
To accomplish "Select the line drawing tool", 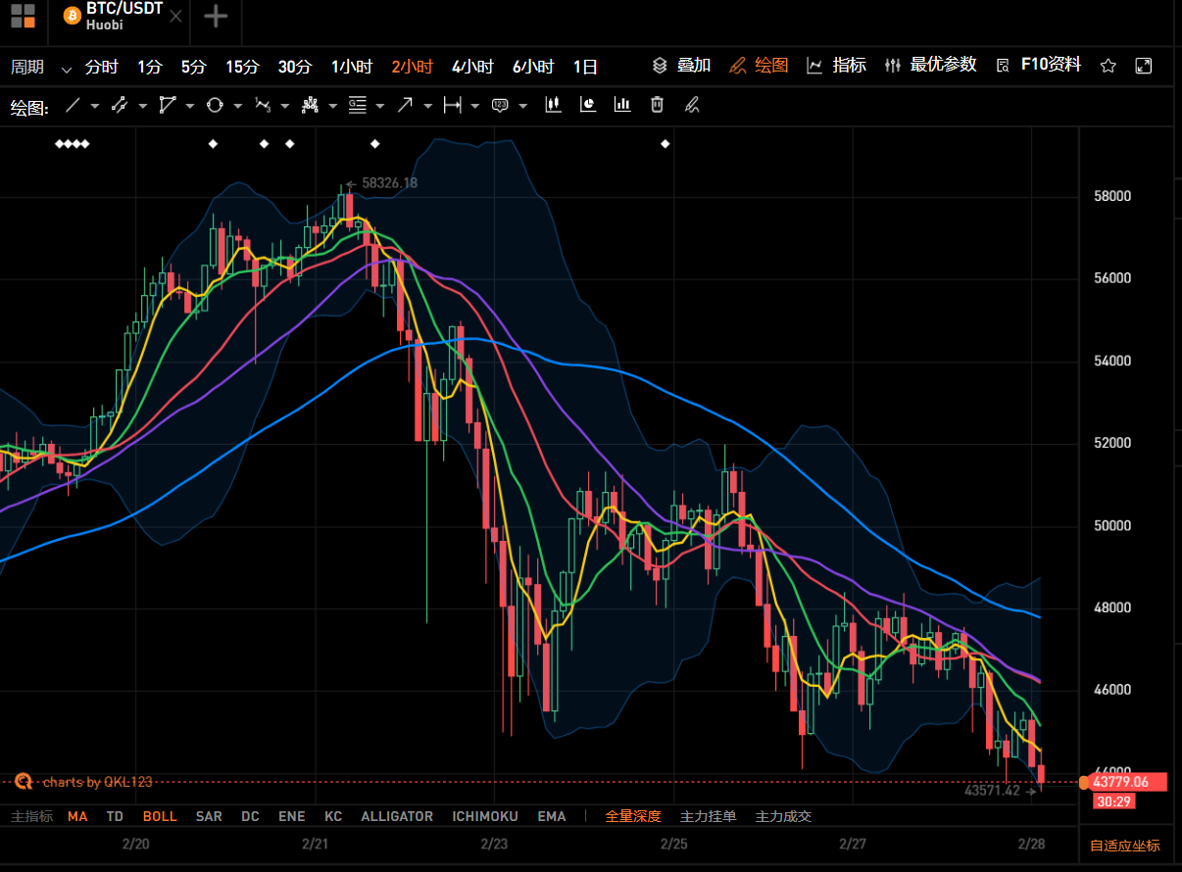I will 73,105.
